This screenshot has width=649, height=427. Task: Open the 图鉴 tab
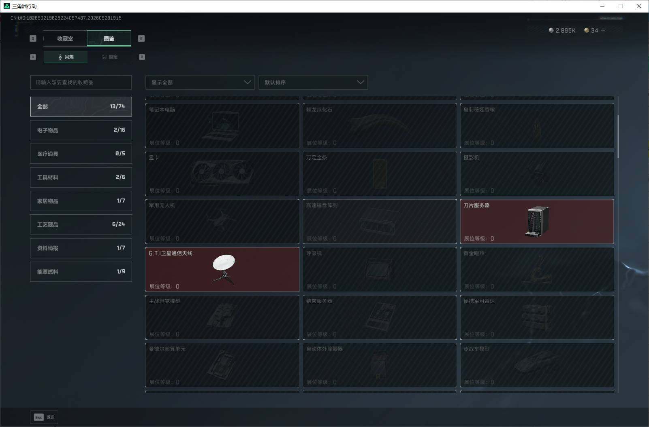coord(109,38)
